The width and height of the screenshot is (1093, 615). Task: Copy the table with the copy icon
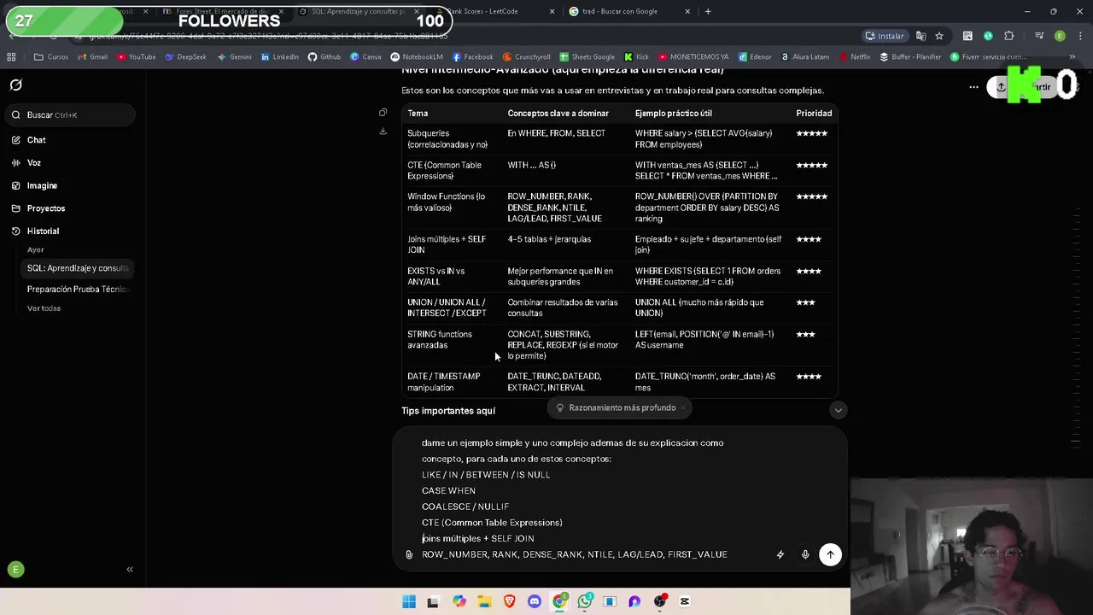point(383,113)
